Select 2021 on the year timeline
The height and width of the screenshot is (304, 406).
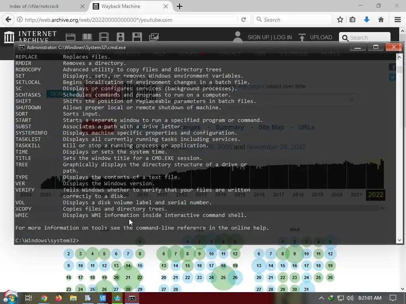(x=356, y=195)
